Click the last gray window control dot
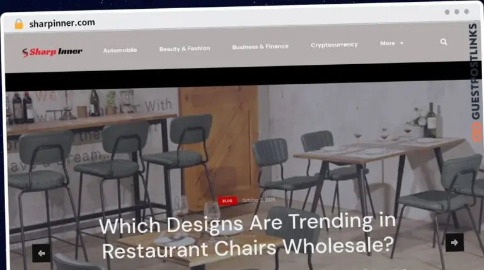This screenshot has height=270, width=484. tap(466, 12)
